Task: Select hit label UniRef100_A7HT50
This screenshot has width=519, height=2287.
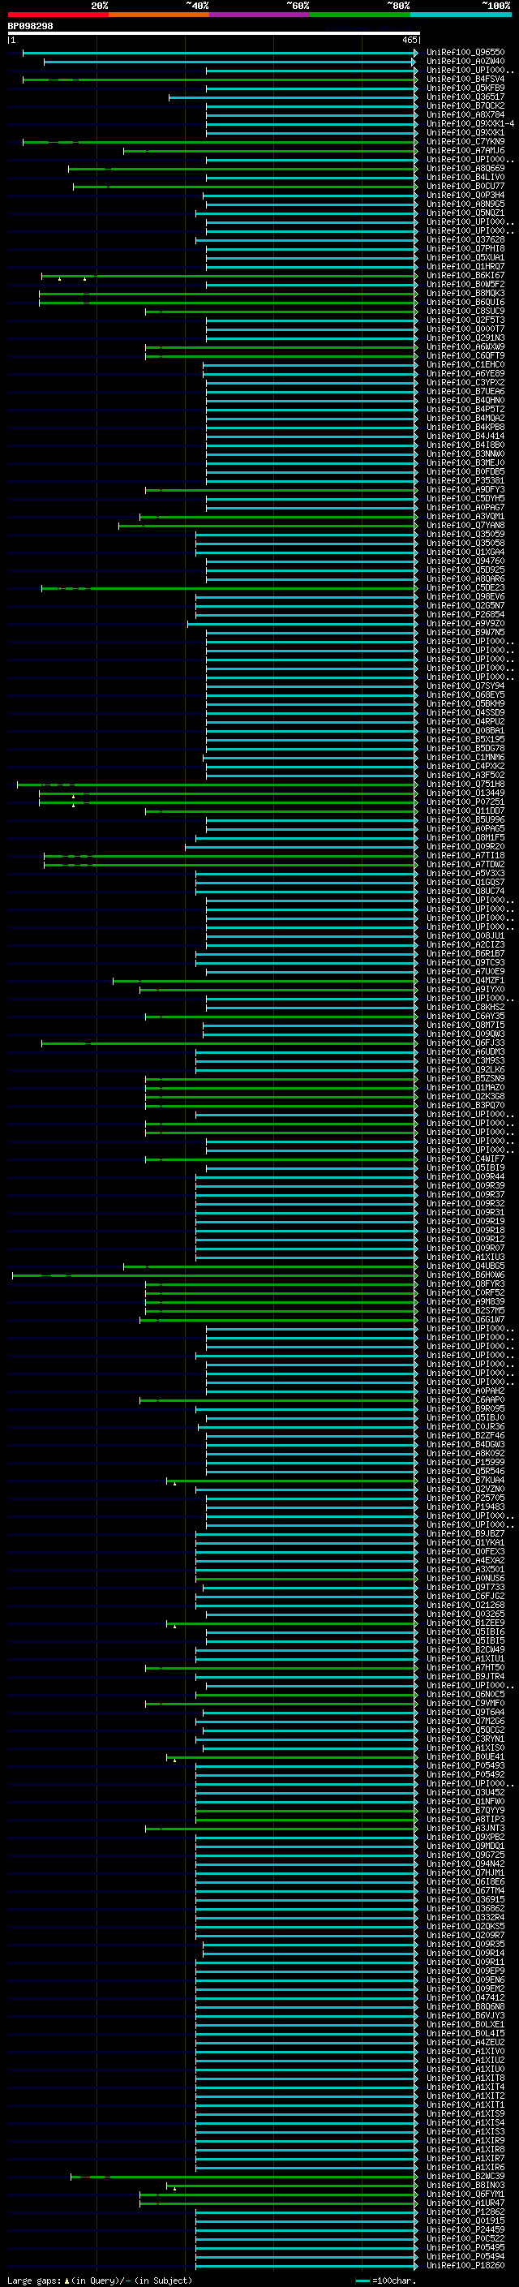Action: point(465,1667)
